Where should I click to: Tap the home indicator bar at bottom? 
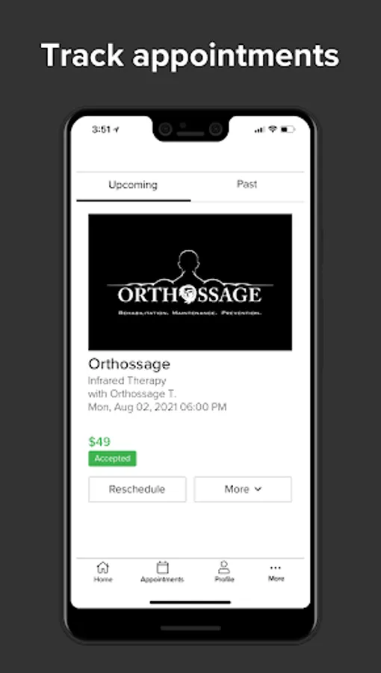coord(190,602)
